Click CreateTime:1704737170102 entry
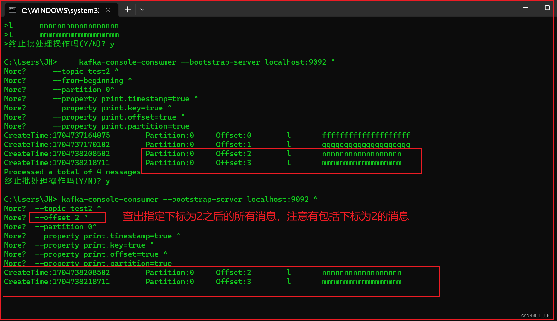This screenshot has height=321, width=557. [57, 144]
